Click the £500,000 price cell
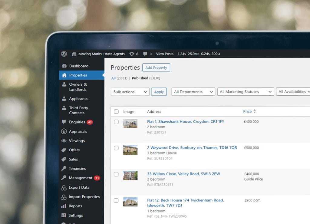 (x=252, y=148)
